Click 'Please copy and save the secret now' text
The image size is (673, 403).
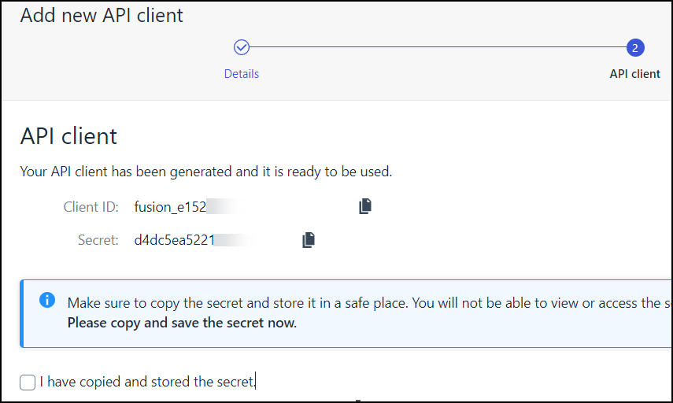pyautogui.click(x=182, y=323)
